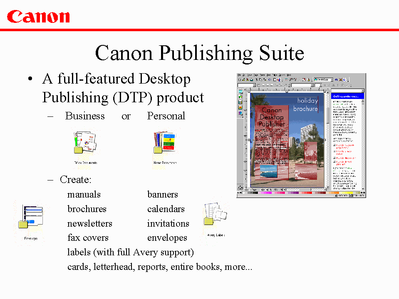
Task: Click the Canon logo
Action: tap(38, 16)
